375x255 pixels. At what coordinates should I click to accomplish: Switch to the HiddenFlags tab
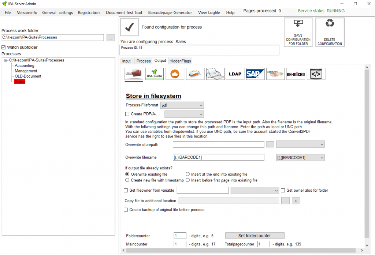pyautogui.click(x=180, y=61)
